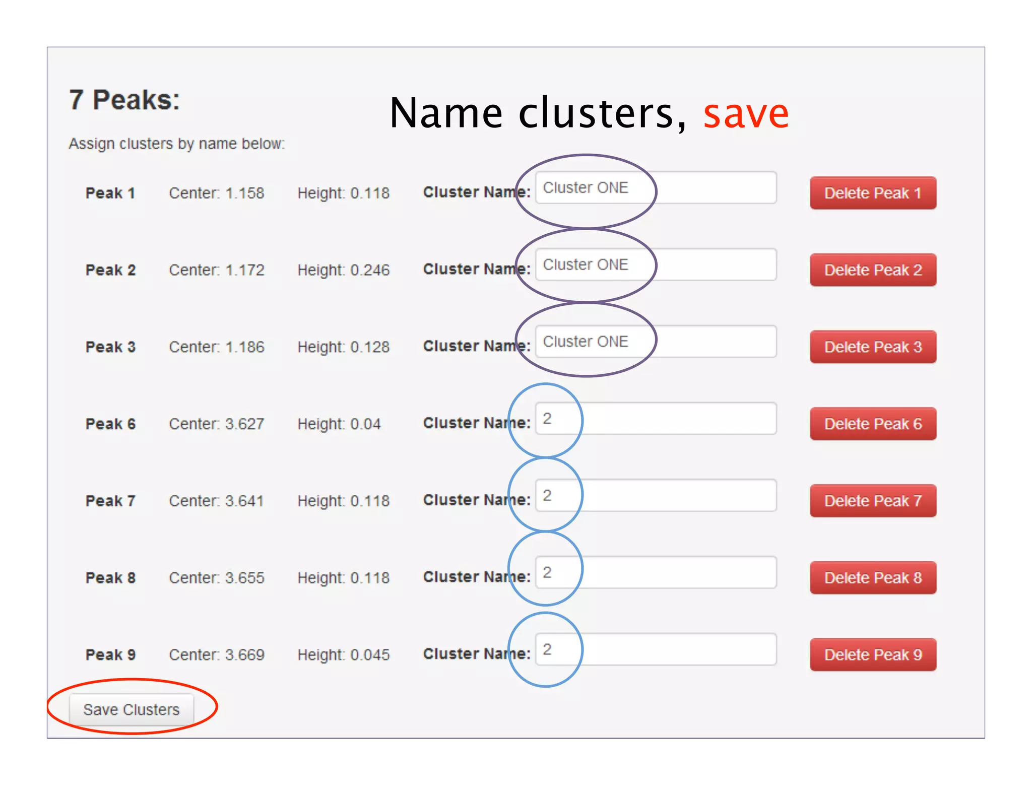The height and width of the screenshot is (797, 1032).
Task: Click Delete Peak 3
Action: (x=873, y=347)
